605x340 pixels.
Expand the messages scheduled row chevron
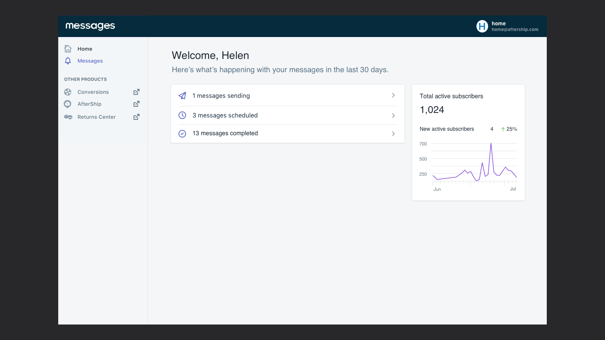pos(393,115)
